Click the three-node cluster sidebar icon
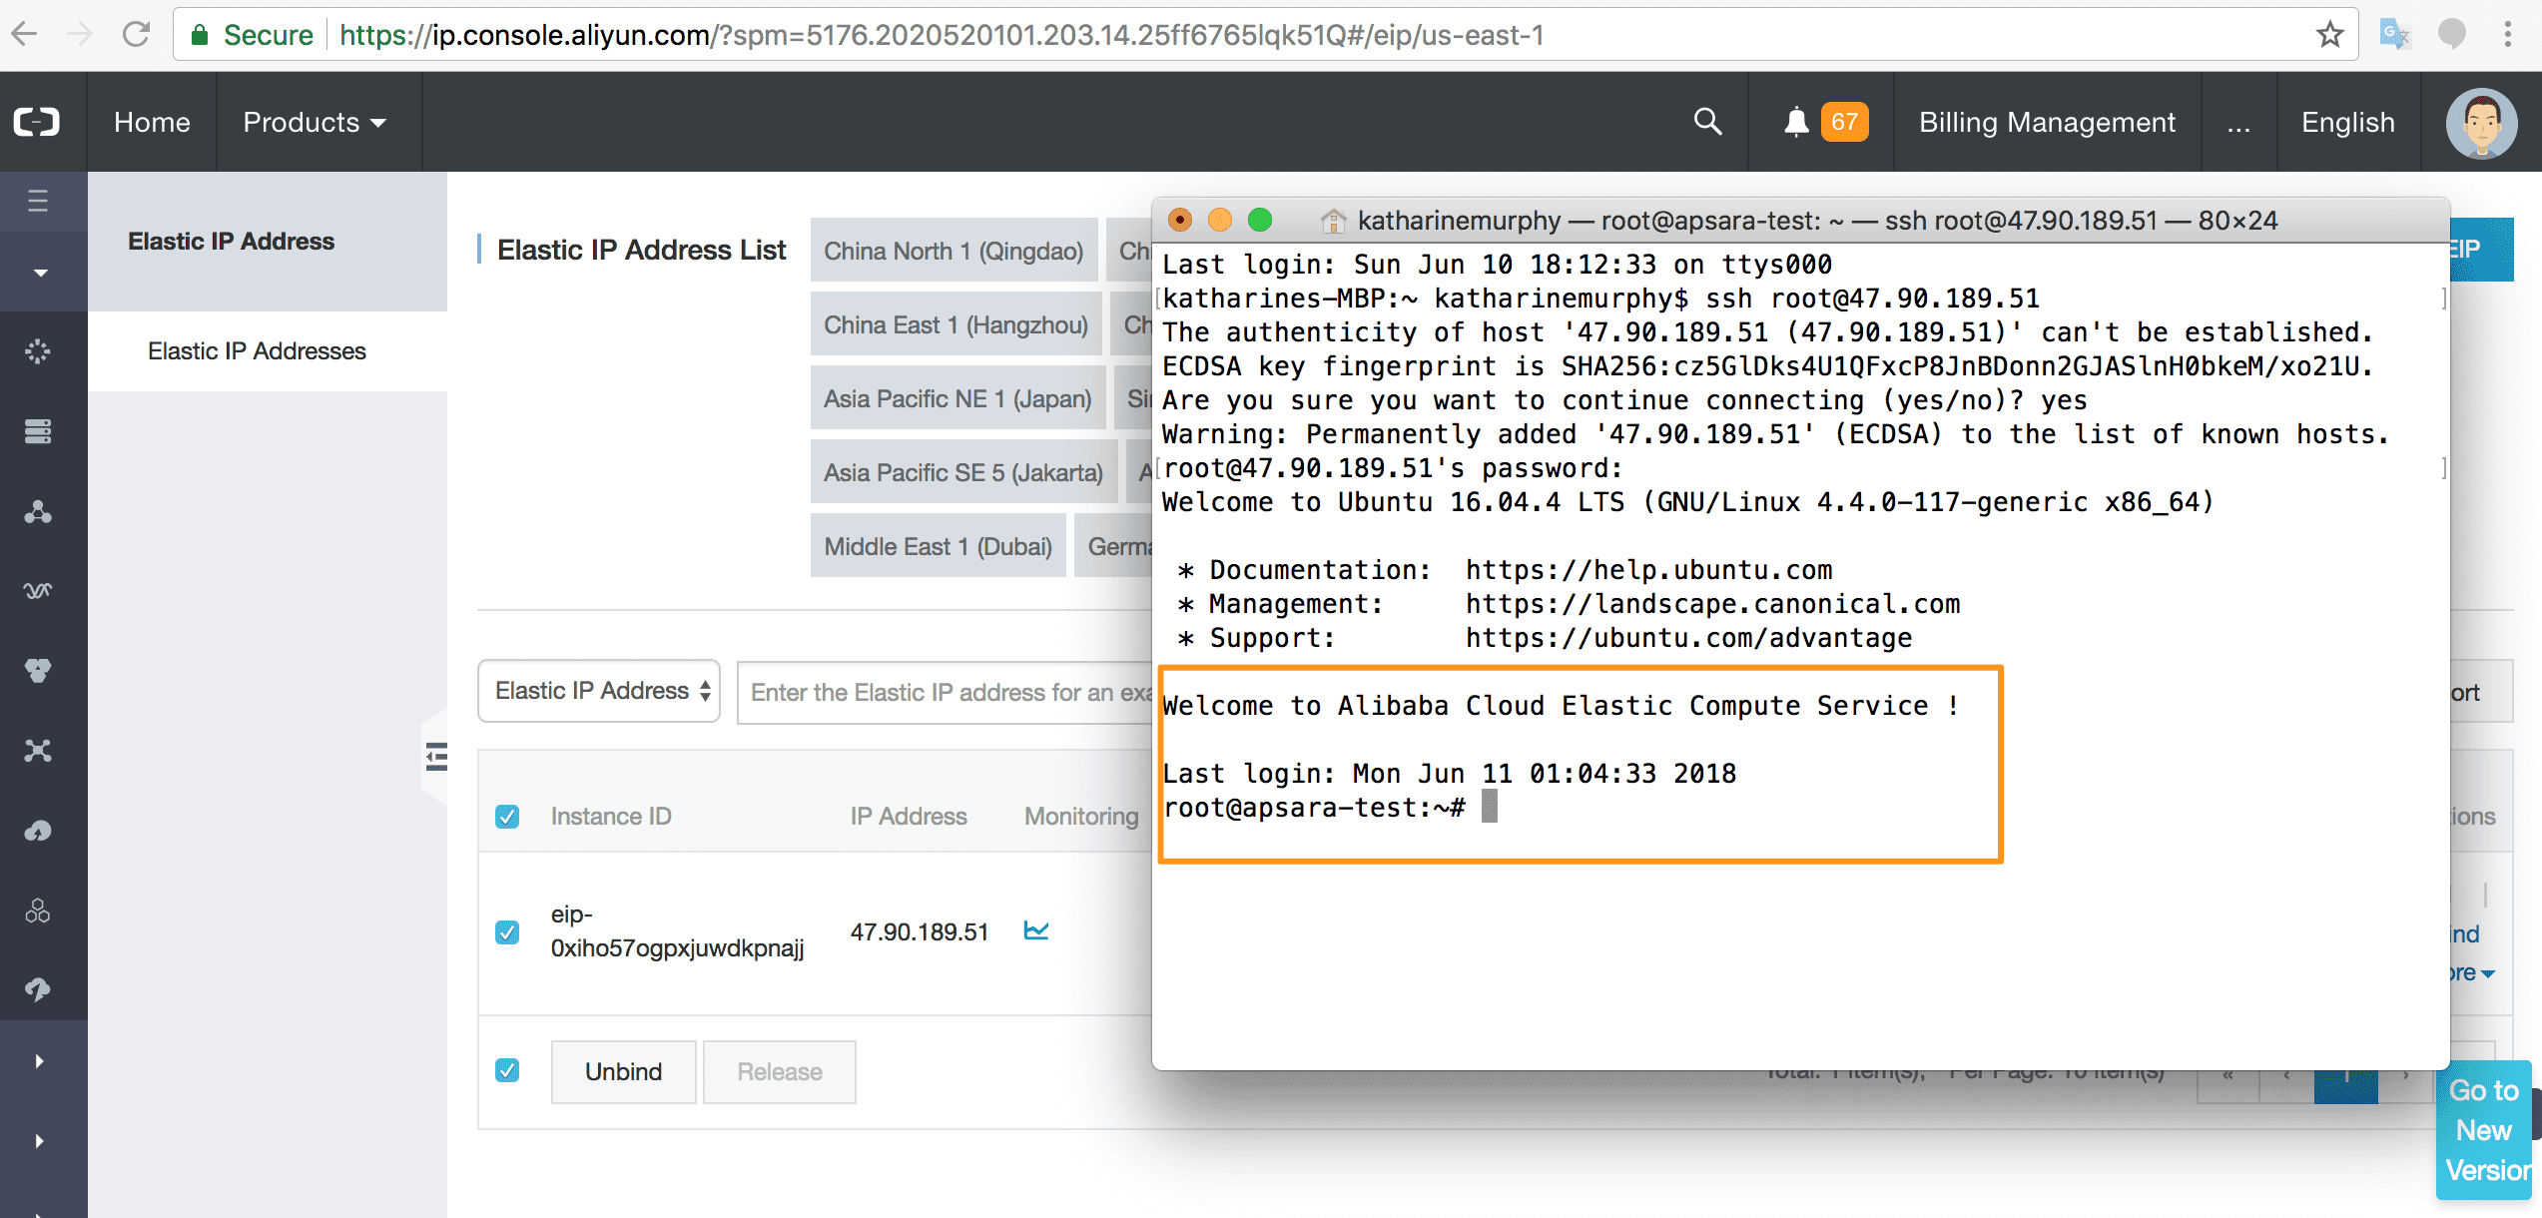Viewport: 2542px width, 1218px height. click(38, 511)
